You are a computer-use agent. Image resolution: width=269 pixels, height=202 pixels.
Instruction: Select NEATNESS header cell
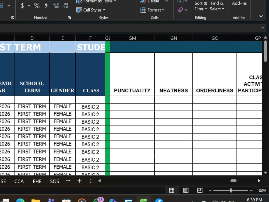pyautogui.click(x=174, y=74)
